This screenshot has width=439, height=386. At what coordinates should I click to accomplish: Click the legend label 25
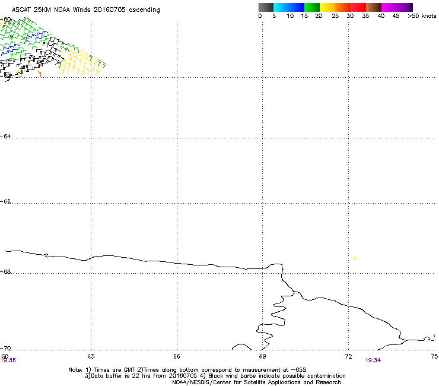335,16
